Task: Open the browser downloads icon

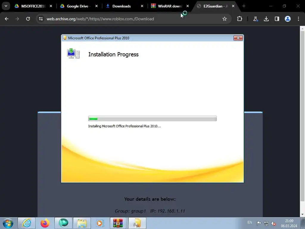Action: 266,19
